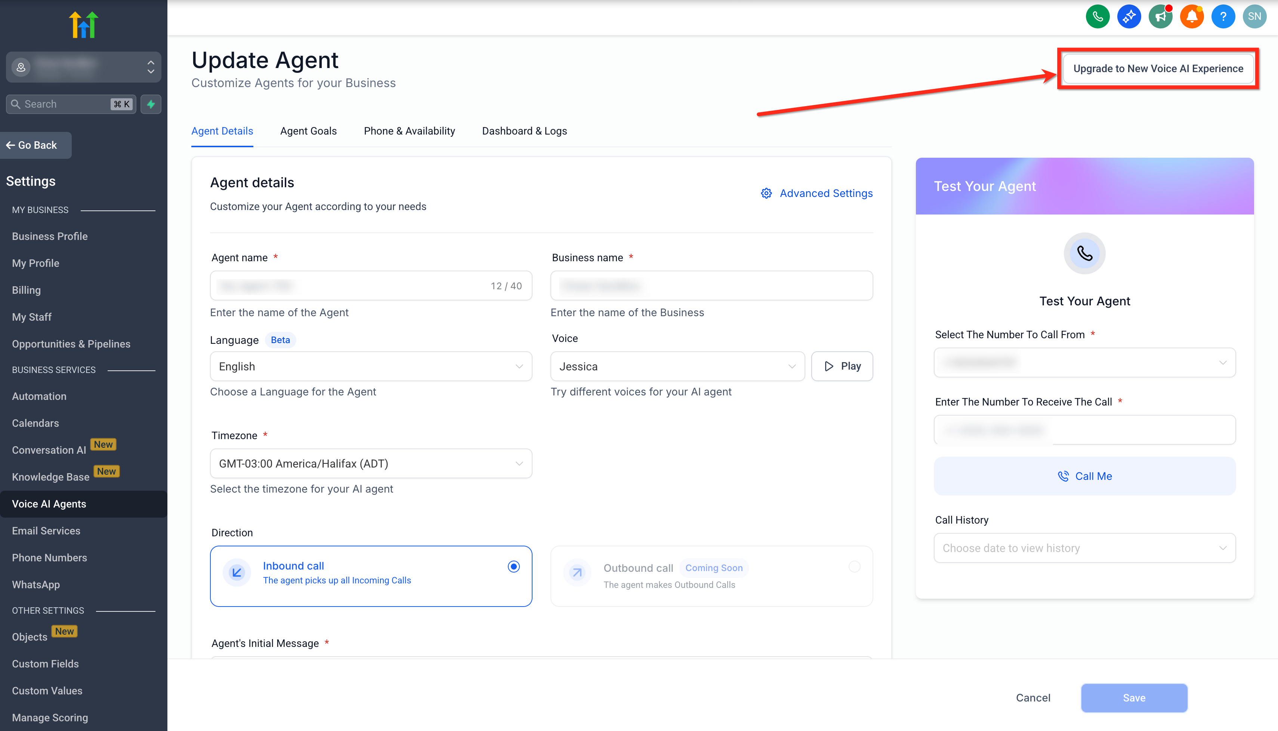Expand the Call History date dropdown
The width and height of the screenshot is (1278, 731).
point(1084,548)
